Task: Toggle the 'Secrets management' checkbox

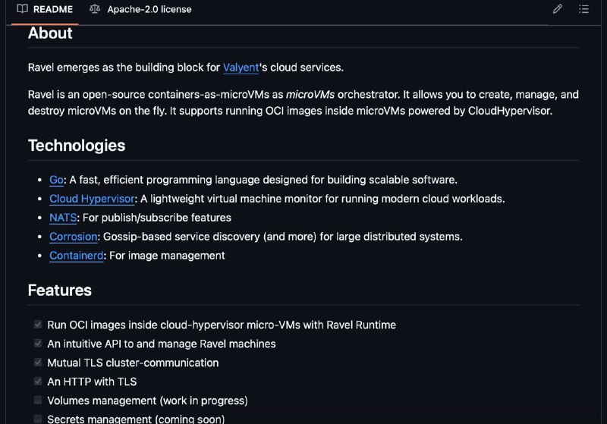Action: tap(37, 419)
